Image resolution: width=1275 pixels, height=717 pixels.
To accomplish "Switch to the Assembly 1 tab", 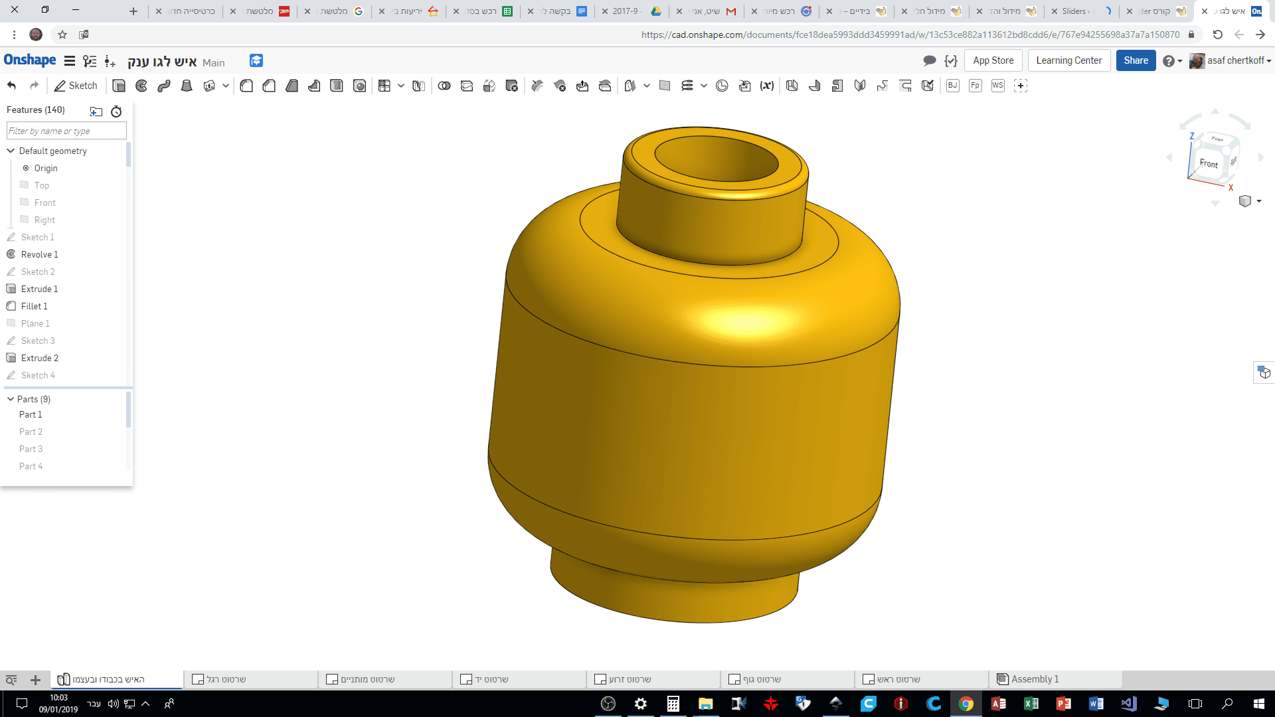I will (1056, 679).
